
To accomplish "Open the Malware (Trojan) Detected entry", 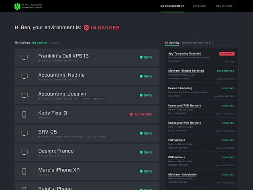I will 186,71.
